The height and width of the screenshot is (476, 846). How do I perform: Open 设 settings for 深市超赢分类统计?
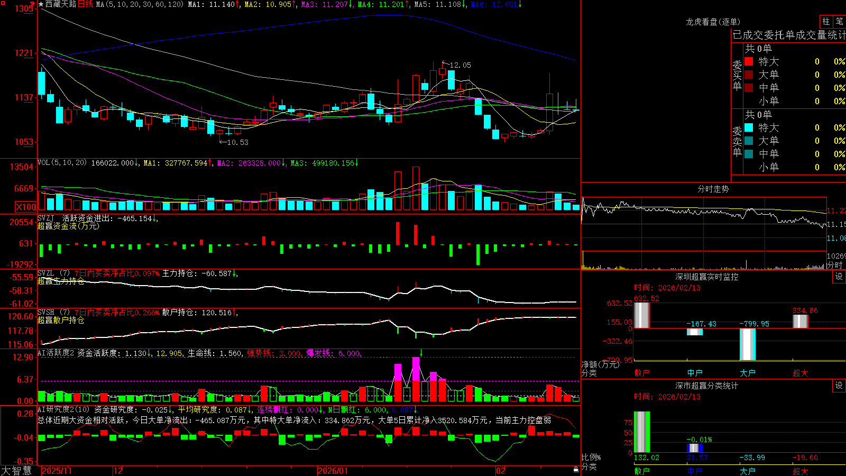pyautogui.click(x=839, y=386)
